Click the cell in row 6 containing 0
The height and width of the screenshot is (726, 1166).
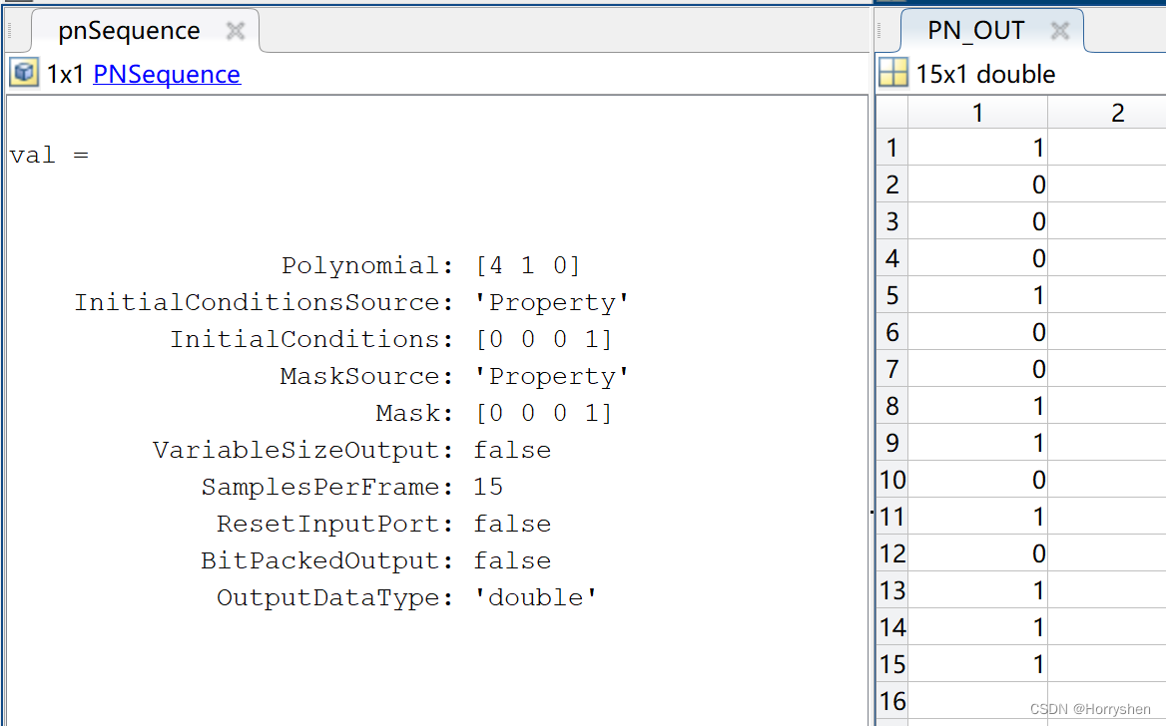(978, 331)
